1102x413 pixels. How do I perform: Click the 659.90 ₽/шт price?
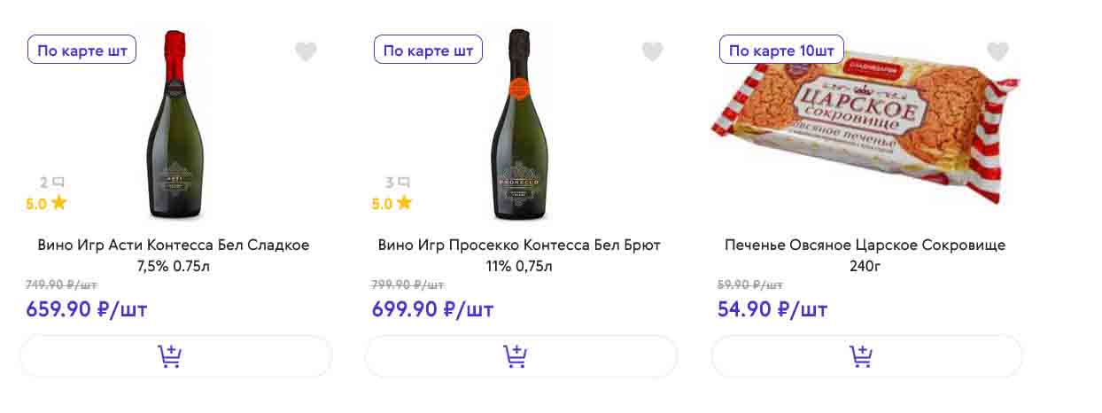coord(87,309)
